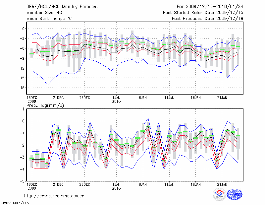
Task: Click the Fcst Started Refer Date line
Action: (x=203, y=13)
